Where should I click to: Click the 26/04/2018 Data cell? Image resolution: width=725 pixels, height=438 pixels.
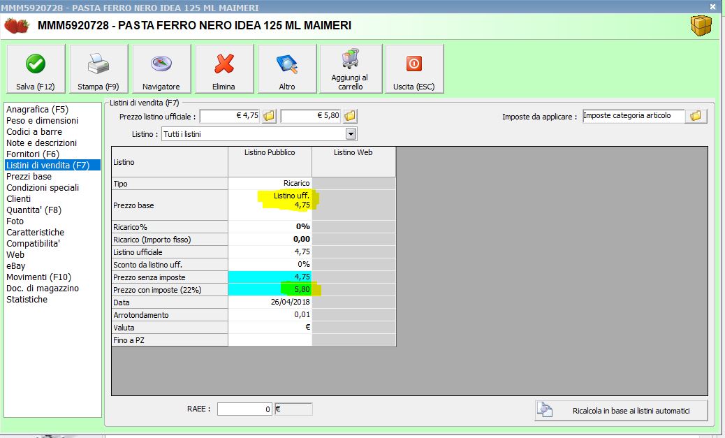pos(270,302)
